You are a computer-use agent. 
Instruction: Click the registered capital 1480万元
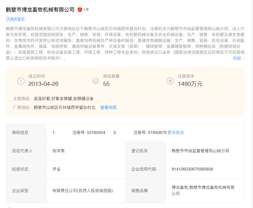[x=190, y=84]
